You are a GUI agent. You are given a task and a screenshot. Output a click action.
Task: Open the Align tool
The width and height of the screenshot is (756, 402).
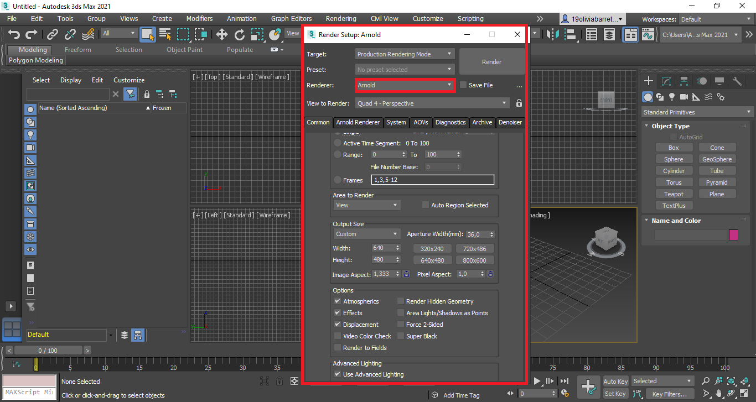(x=570, y=35)
